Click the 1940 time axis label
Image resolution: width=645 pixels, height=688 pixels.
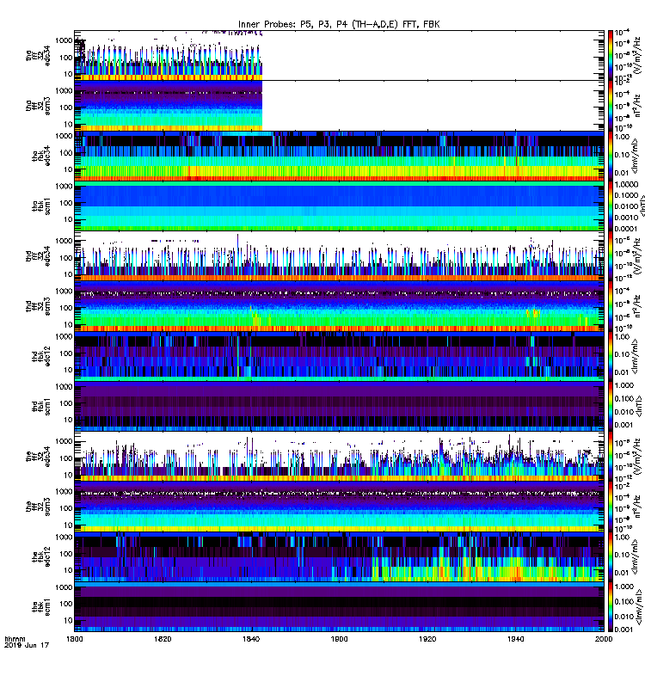coord(515,639)
